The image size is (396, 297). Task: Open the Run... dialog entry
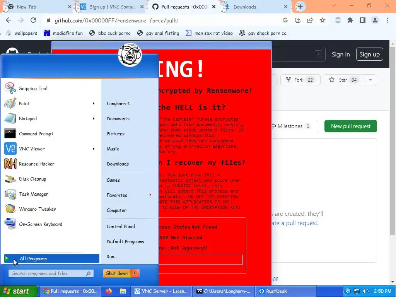point(112,257)
